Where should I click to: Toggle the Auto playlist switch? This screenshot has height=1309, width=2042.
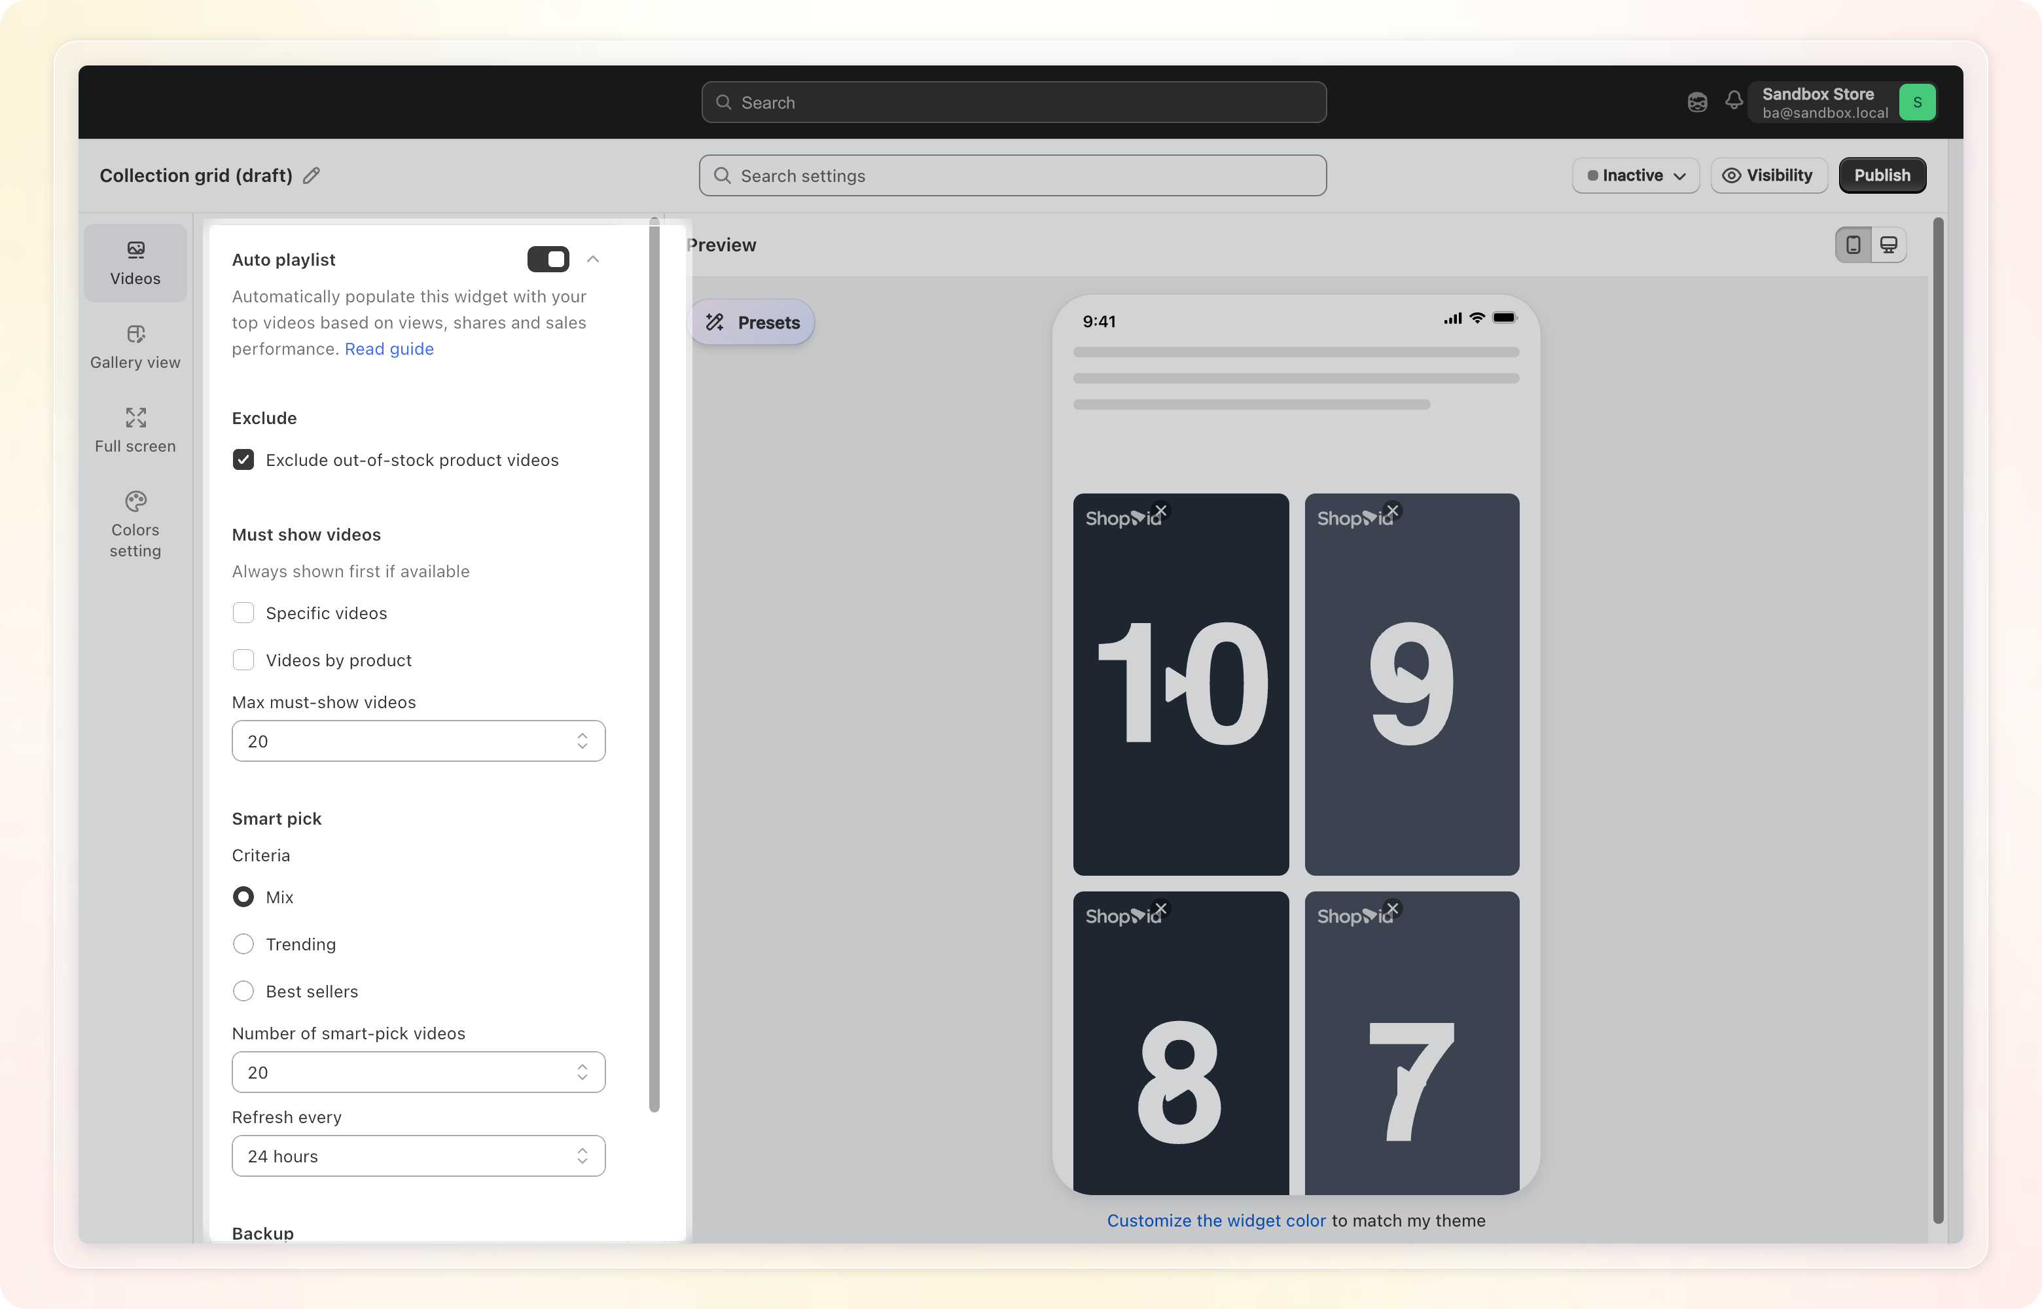point(548,259)
